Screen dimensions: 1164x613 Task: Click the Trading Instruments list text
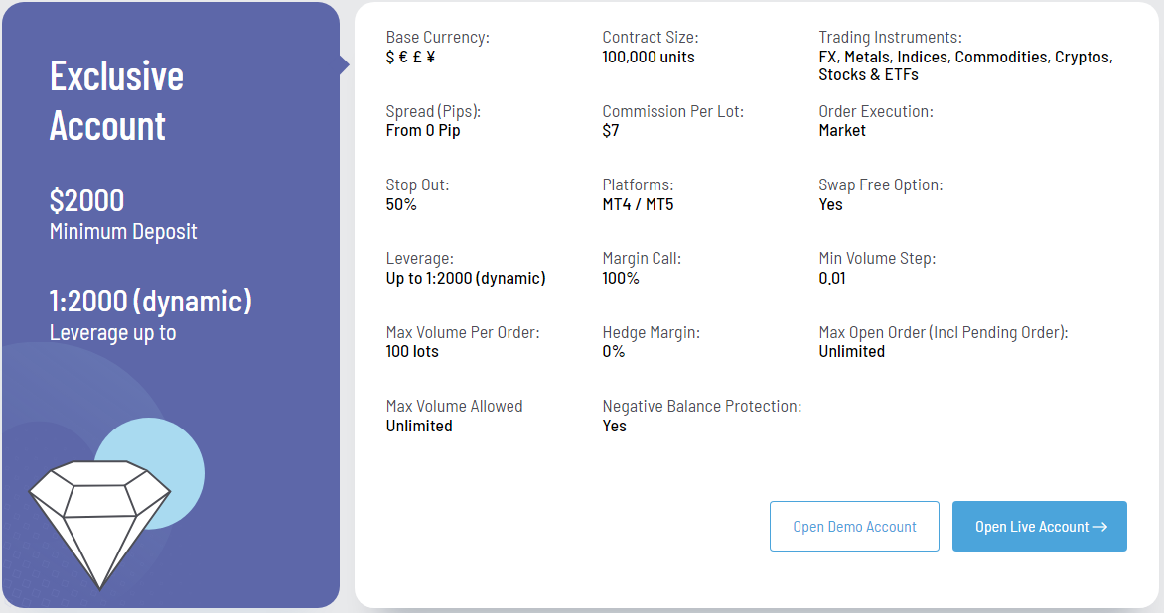tap(964, 65)
